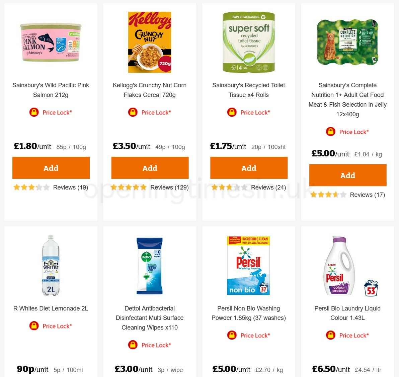
Task: Open Reviews (129) for Kellogg's Crunchy Nut
Action: tap(169, 187)
